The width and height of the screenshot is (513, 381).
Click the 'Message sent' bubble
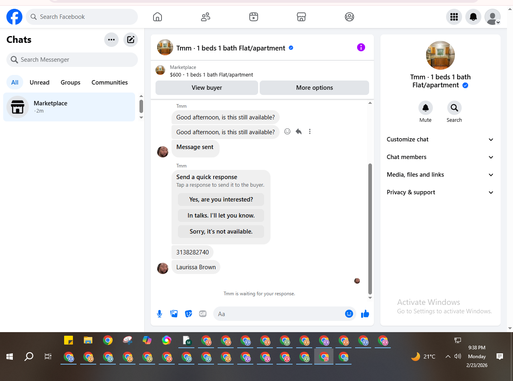pyautogui.click(x=195, y=148)
